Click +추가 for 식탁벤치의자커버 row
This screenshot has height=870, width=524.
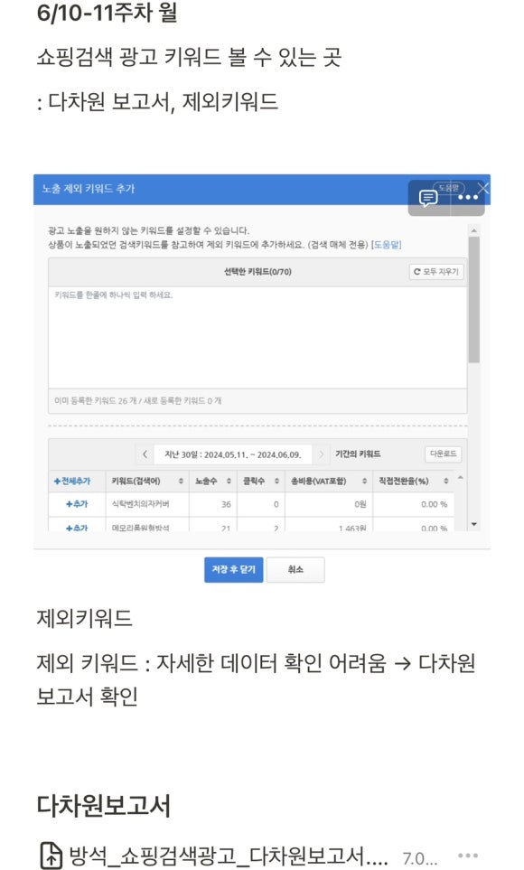[x=77, y=504]
